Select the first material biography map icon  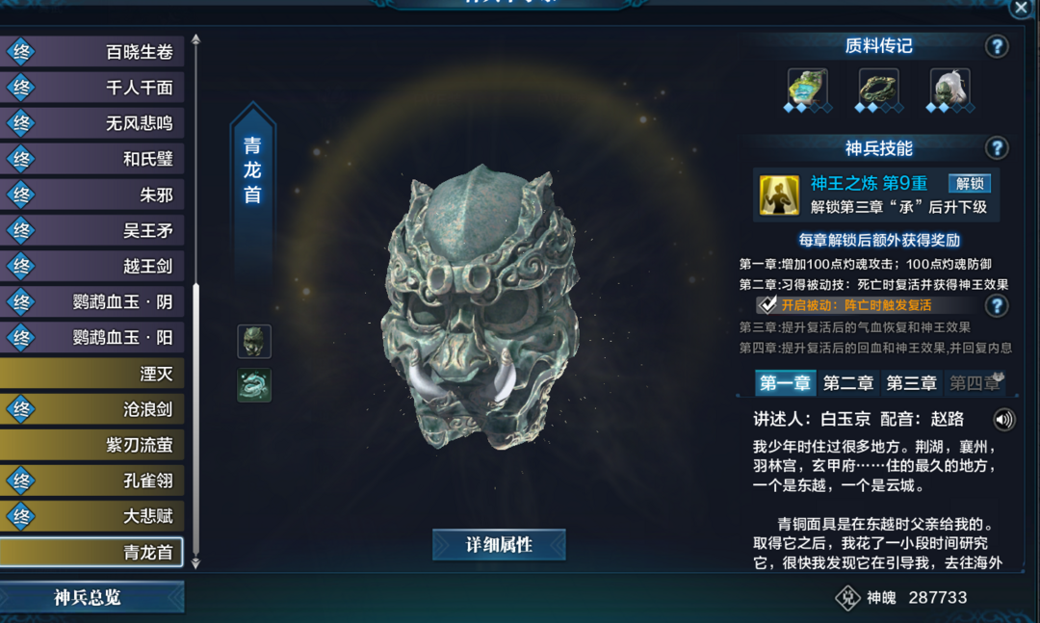pyautogui.click(x=807, y=87)
